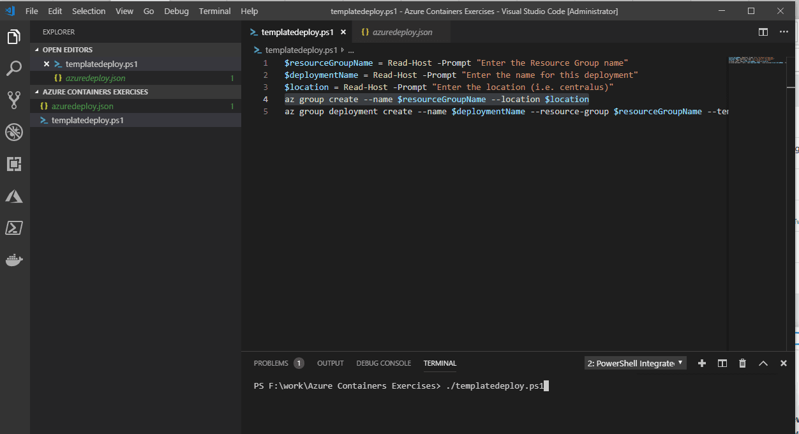The width and height of the screenshot is (799, 434).
Task: Select templatedeploy.ps1 in the folder tree
Action: click(x=135, y=120)
